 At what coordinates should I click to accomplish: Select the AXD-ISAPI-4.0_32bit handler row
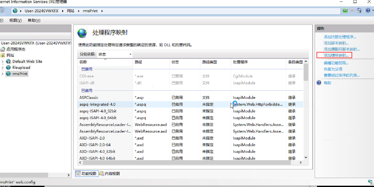click(190, 151)
